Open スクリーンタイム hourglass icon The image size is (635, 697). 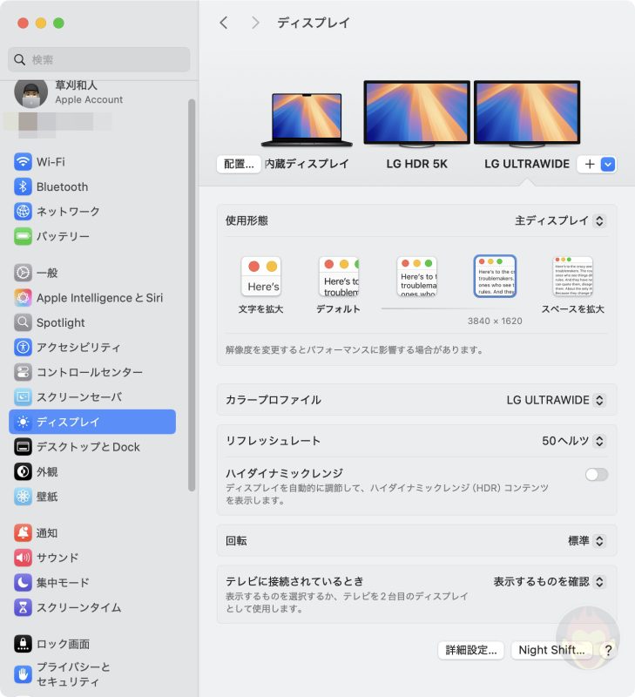[23, 607]
